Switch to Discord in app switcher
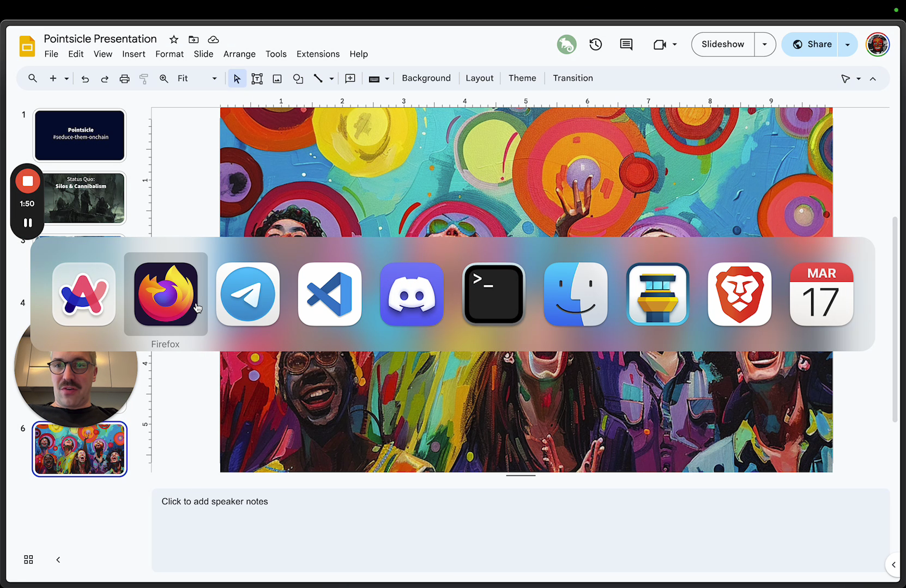Viewport: 906px width, 588px height. pos(412,294)
